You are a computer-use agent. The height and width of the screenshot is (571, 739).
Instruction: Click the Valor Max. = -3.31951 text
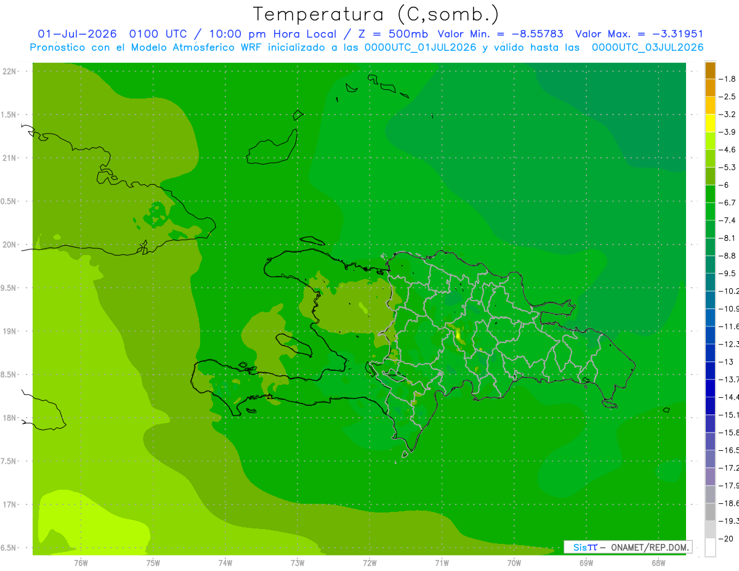pos(639,34)
